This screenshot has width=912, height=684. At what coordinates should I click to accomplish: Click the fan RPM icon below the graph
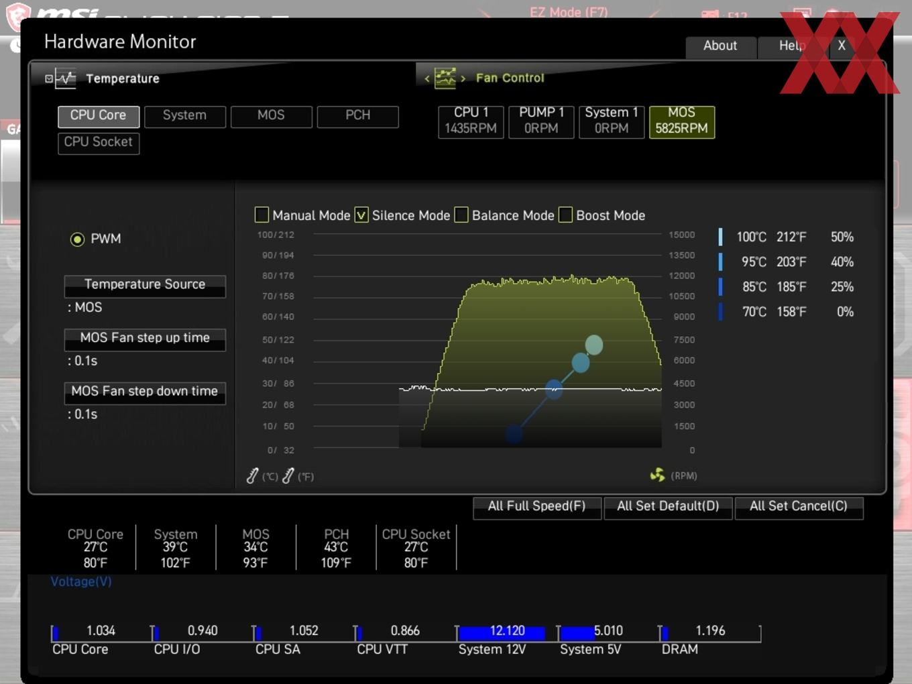coord(657,475)
